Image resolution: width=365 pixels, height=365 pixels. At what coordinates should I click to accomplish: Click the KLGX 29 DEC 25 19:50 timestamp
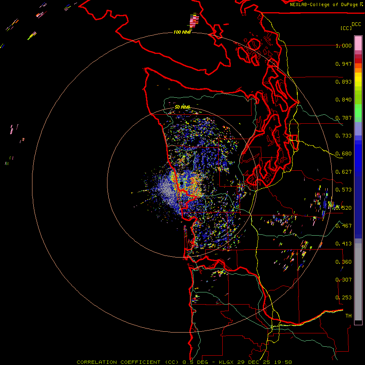[255, 362]
